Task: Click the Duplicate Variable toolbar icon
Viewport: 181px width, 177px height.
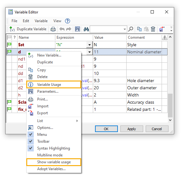Action: pos(12,29)
